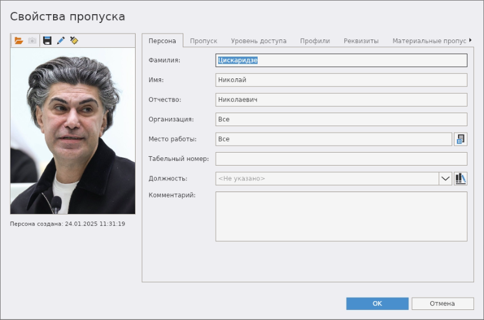Select the Реквизиты tab
Viewport: 484px width, 320px height.
(361, 41)
